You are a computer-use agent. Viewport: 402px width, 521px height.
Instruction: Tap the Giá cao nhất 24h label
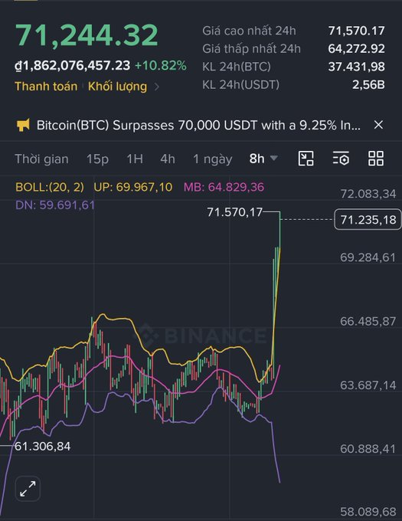click(x=249, y=31)
